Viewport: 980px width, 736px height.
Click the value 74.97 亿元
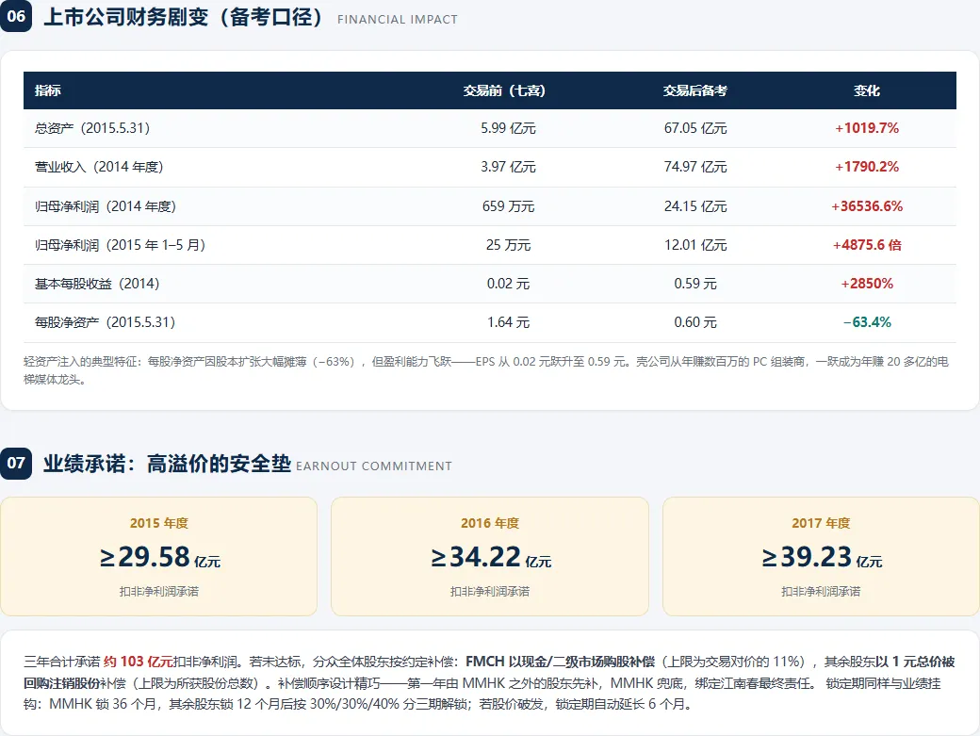click(695, 167)
